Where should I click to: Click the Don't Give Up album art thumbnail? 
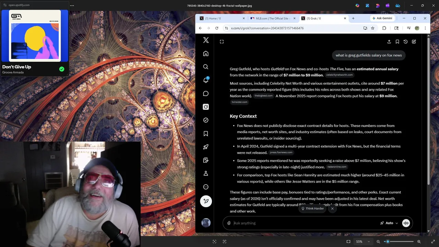click(35, 36)
